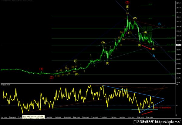Click the 1 Feb 2013 date label
This screenshot has width=182, height=125.
pyautogui.click(x=140, y=117)
